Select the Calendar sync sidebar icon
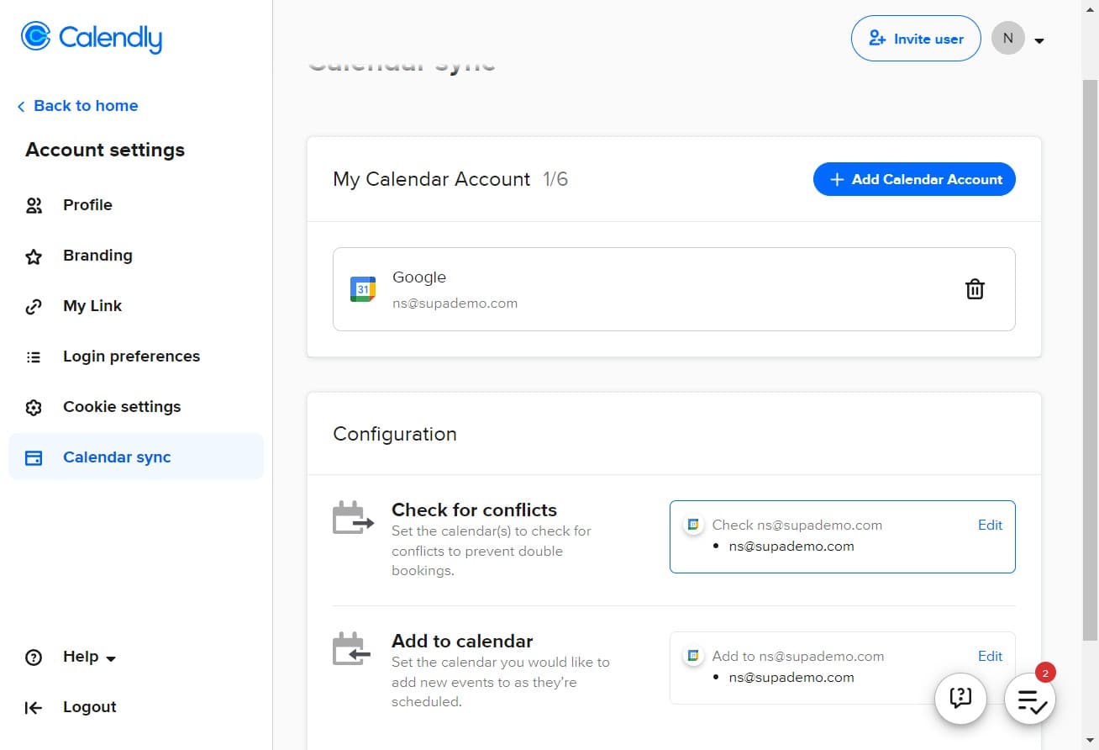 (x=34, y=457)
